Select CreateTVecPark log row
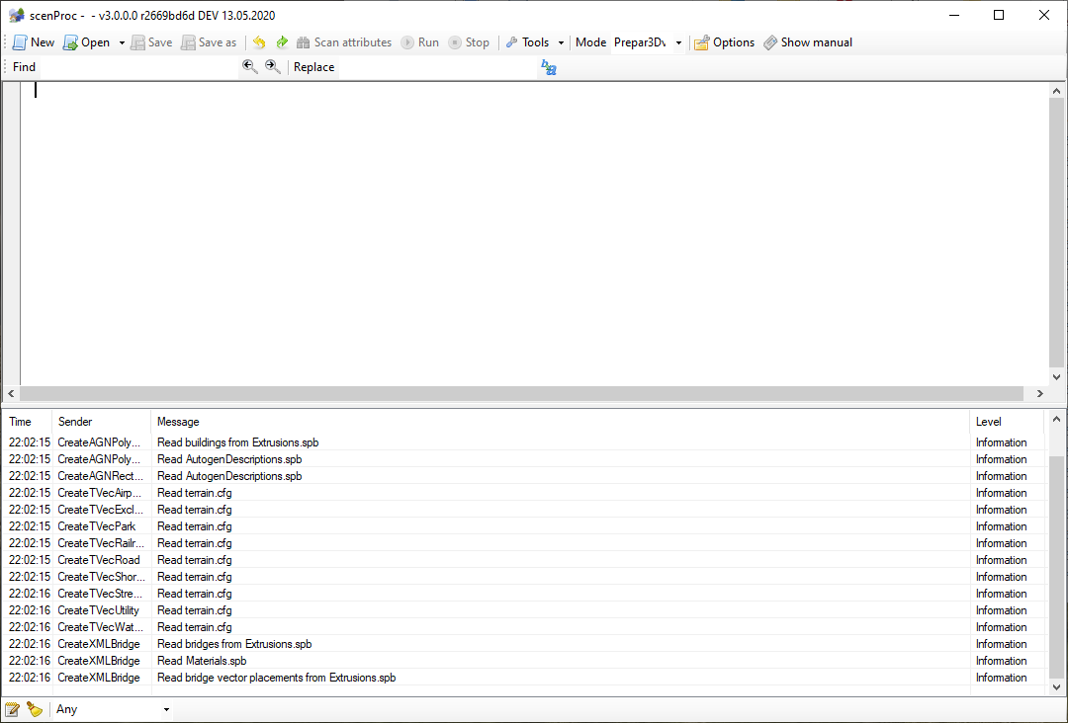This screenshot has width=1068, height=723. click(x=523, y=526)
